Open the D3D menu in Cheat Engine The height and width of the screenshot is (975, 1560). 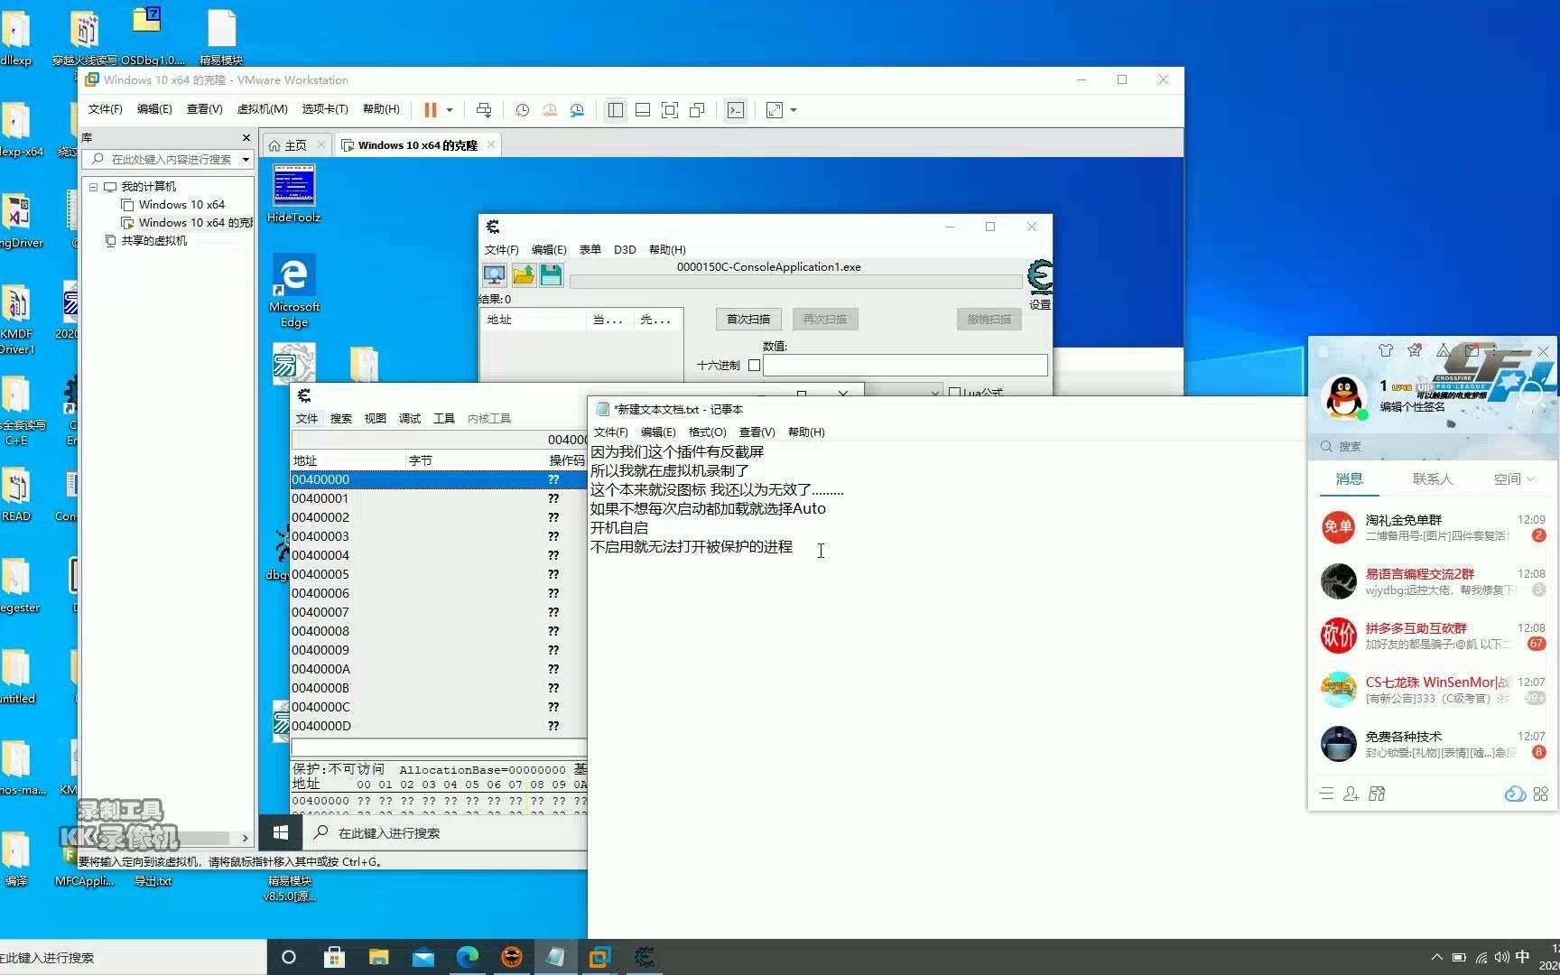[x=624, y=249]
